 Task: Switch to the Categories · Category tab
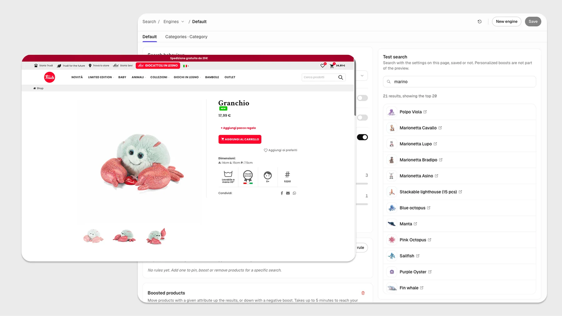click(x=186, y=37)
